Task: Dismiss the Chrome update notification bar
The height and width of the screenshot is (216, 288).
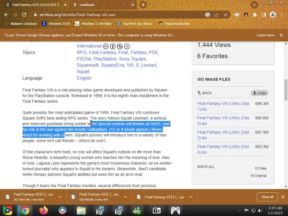Action: point(281,35)
